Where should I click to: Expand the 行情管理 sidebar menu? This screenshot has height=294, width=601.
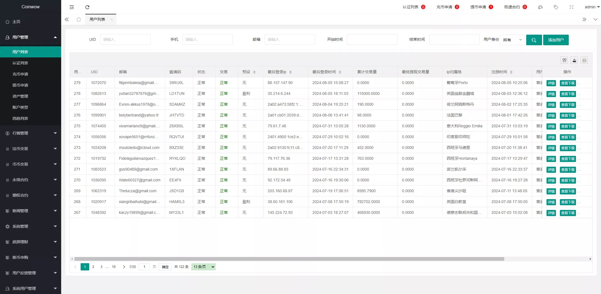tap(31, 133)
